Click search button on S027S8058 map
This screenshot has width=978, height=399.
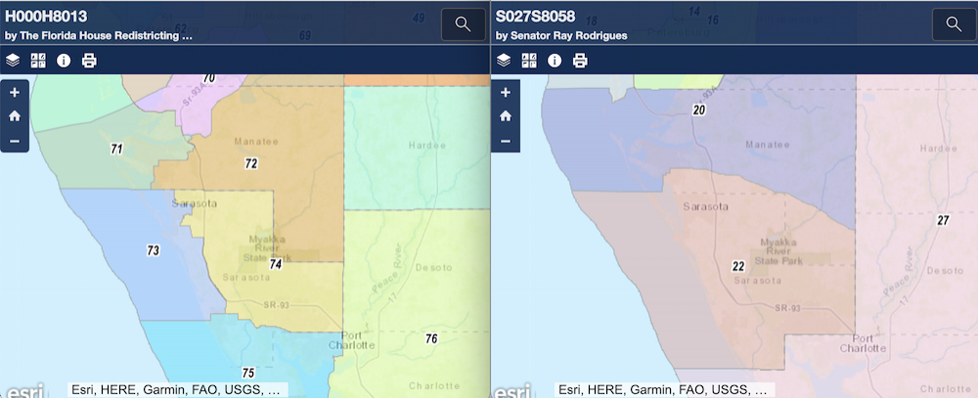click(x=954, y=24)
